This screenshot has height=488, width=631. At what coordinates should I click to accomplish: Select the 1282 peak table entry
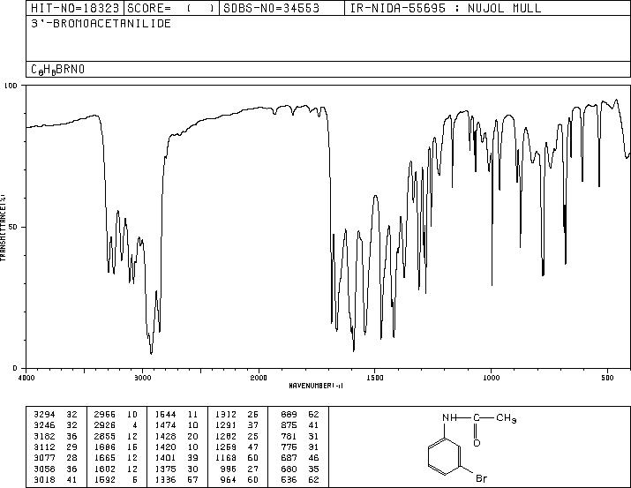(x=237, y=436)
